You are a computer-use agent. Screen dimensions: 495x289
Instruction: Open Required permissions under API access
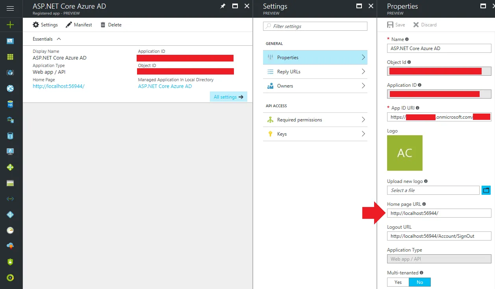tap(315, 119)
